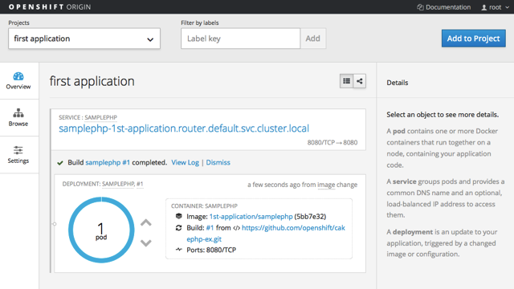Image resolution: width=514 pixels, height=289 pixels.
Task: Click the root user icon
Action: [x=483, y=7]
